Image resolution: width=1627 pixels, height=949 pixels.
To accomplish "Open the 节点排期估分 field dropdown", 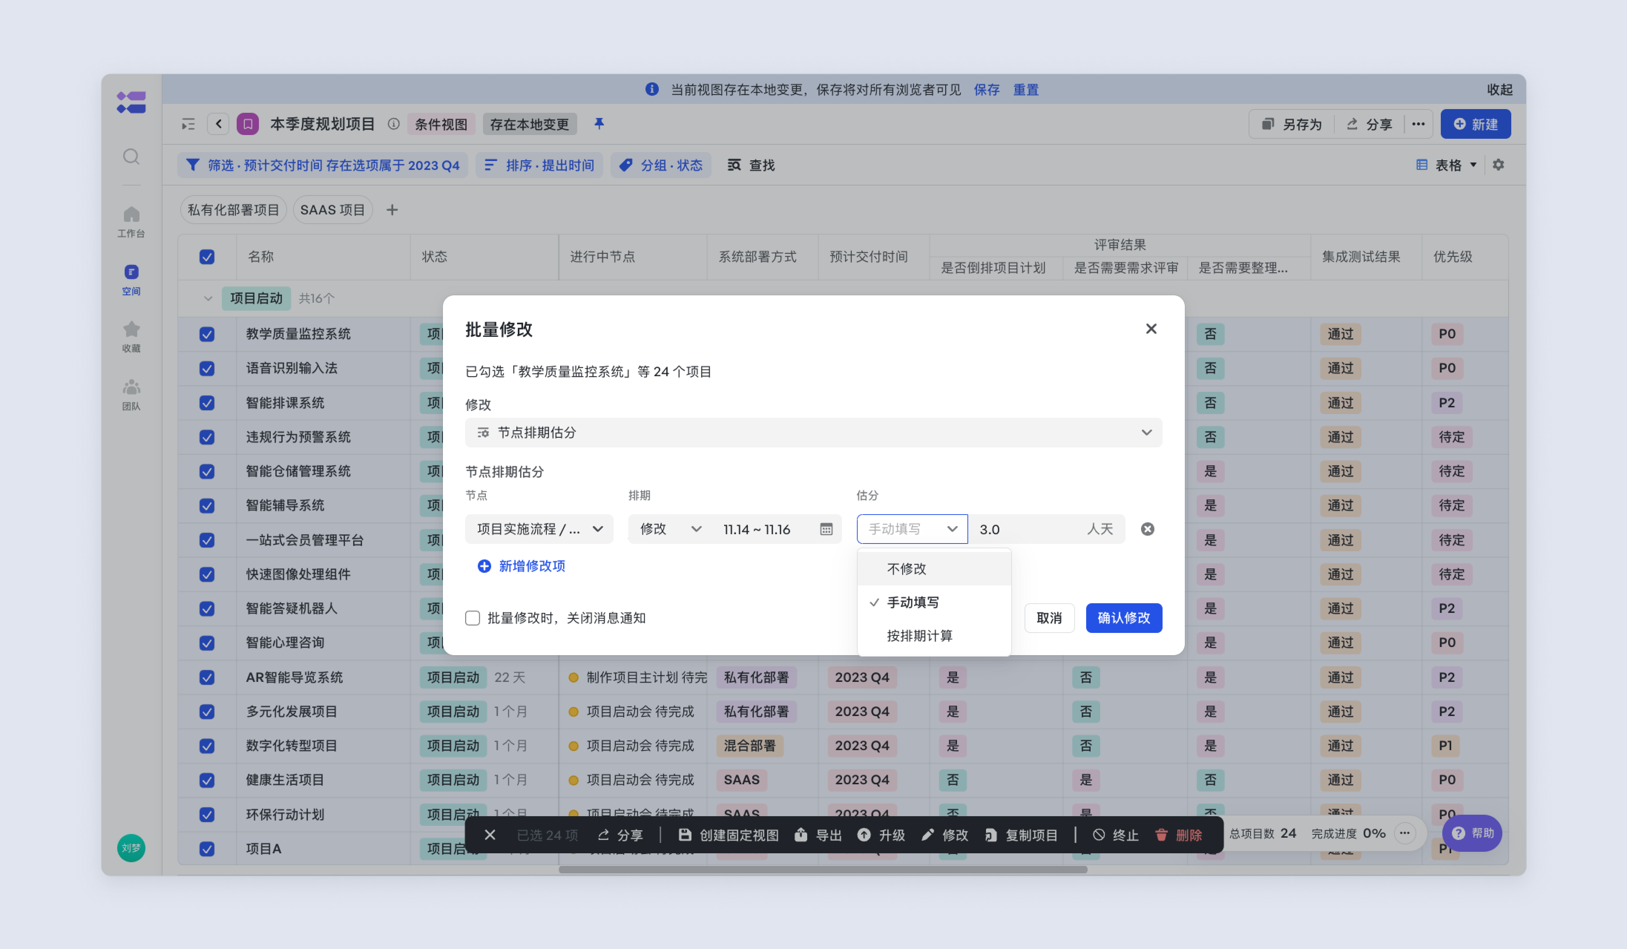I will coord(813,433).
